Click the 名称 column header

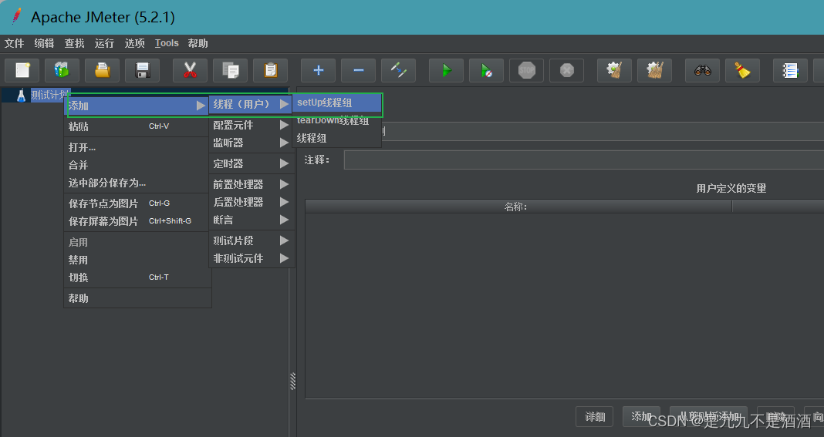point(518,207)
